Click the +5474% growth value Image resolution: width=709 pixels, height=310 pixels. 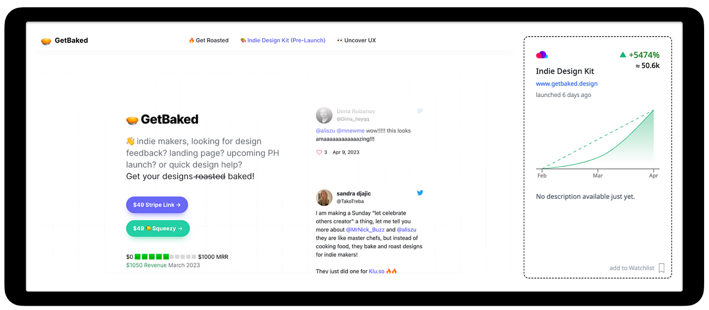(644, 55)
